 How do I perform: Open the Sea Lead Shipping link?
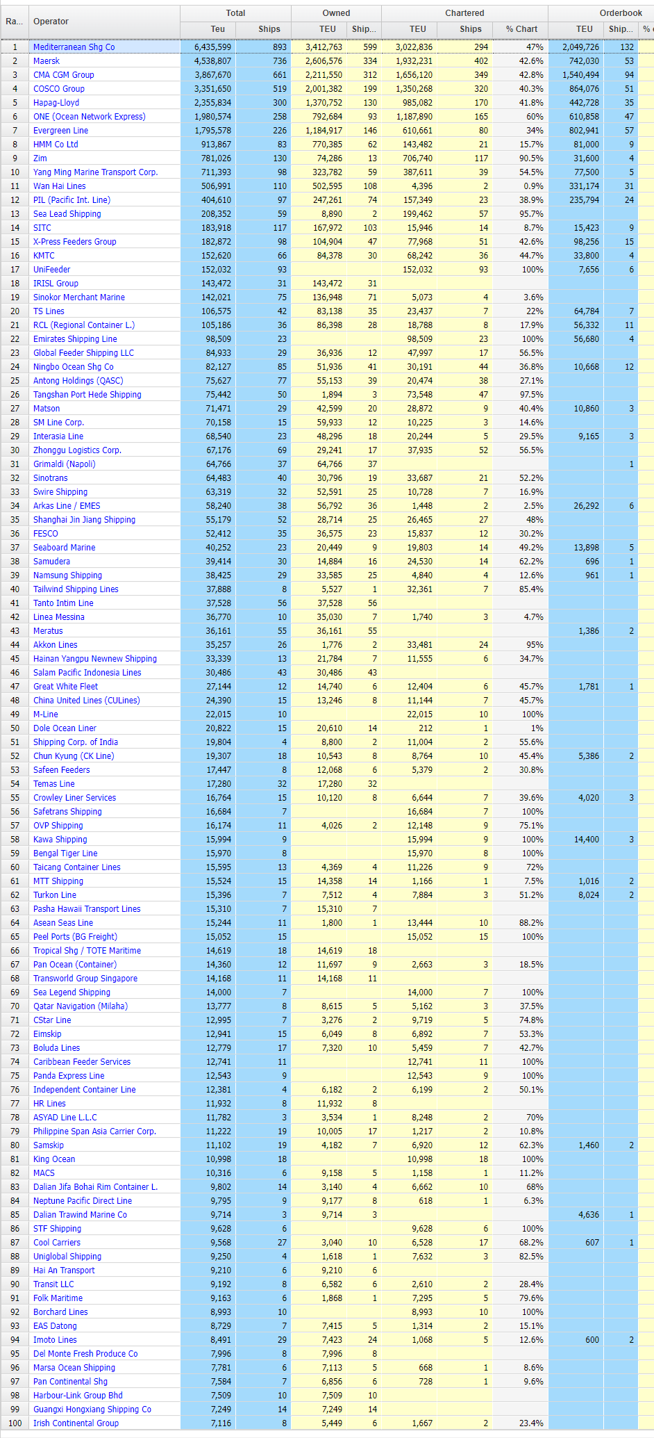click(67, 214)
